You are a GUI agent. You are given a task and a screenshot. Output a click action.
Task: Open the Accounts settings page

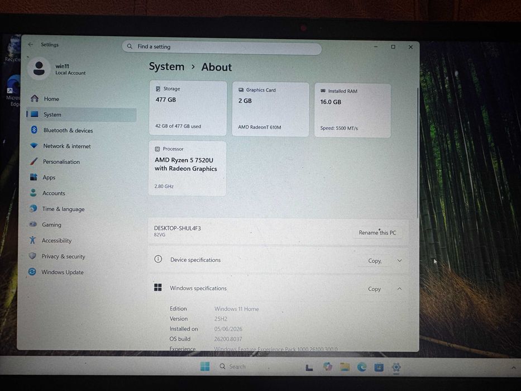tap(82, 193)
